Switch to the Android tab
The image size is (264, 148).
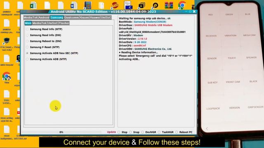44,17
